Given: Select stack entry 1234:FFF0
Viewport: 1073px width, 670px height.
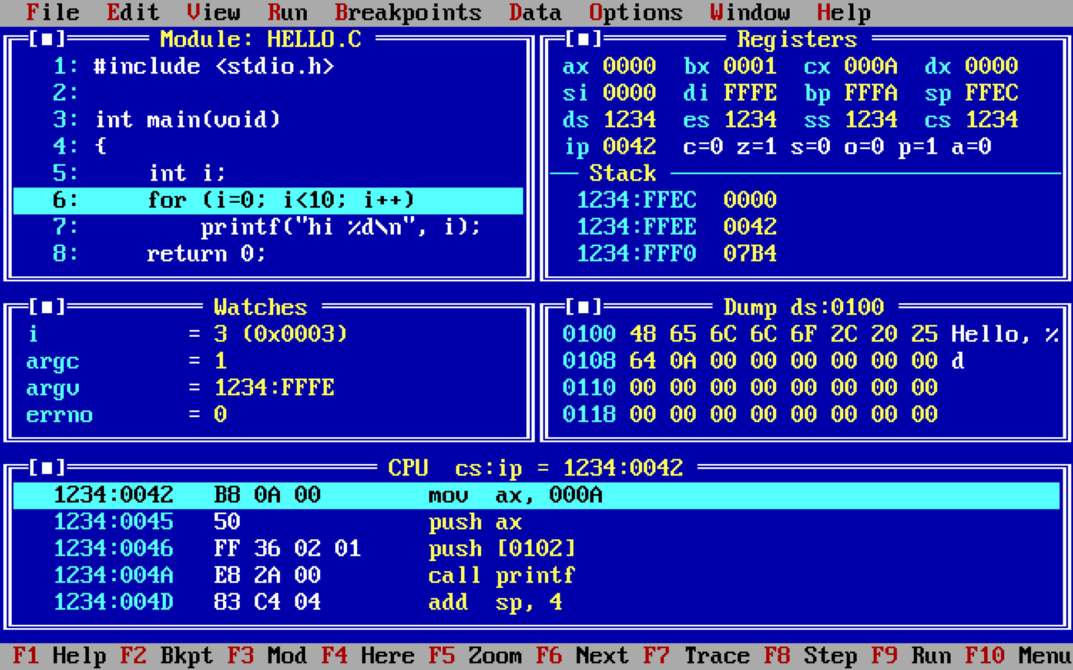Looking at the screenshot, I should click(805, 254).
